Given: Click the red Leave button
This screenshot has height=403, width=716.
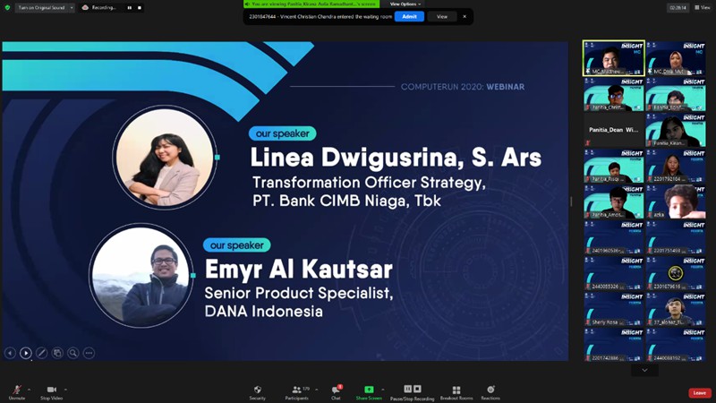Looking at the screenshot, I should tap(700, 393).
